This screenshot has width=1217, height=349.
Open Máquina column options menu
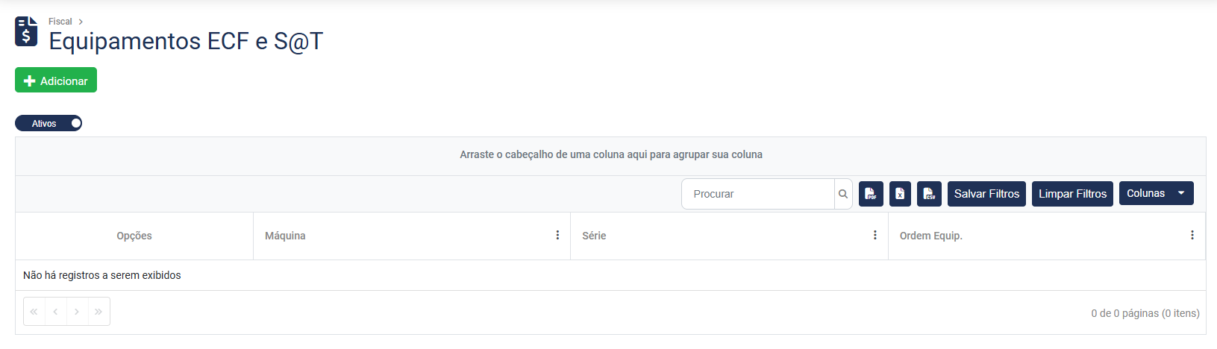tap(557, 236)
